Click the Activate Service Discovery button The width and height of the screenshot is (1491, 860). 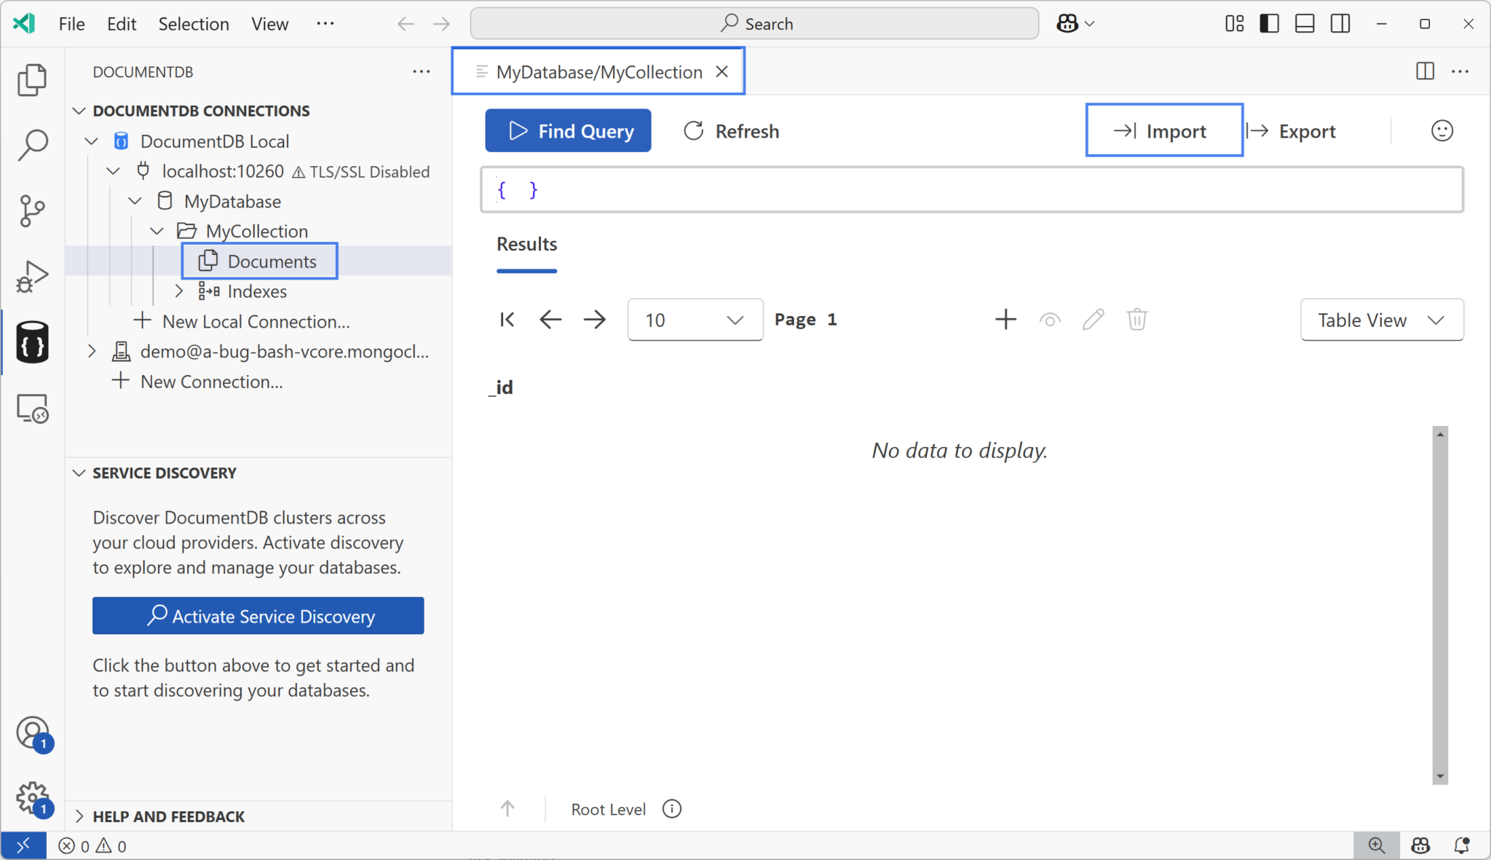point(258,615)
